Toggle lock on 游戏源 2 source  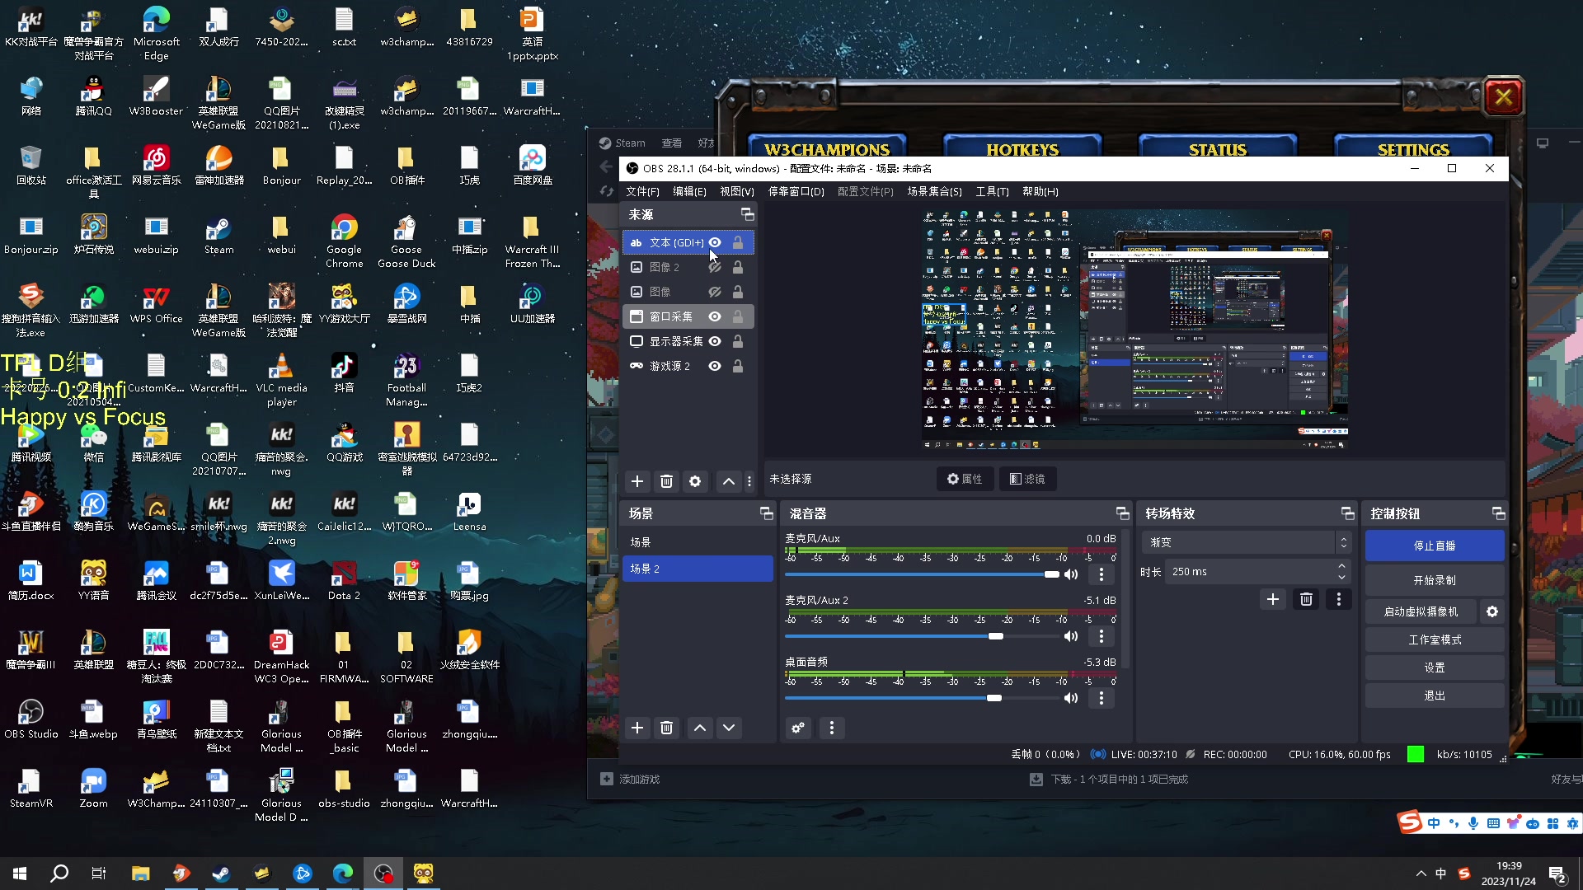click(x=738, y=366)
